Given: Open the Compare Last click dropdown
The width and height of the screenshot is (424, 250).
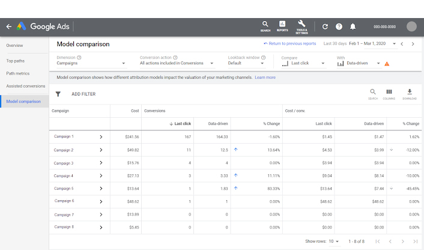Looking at the screenshot, I should [x=303, y=63].
